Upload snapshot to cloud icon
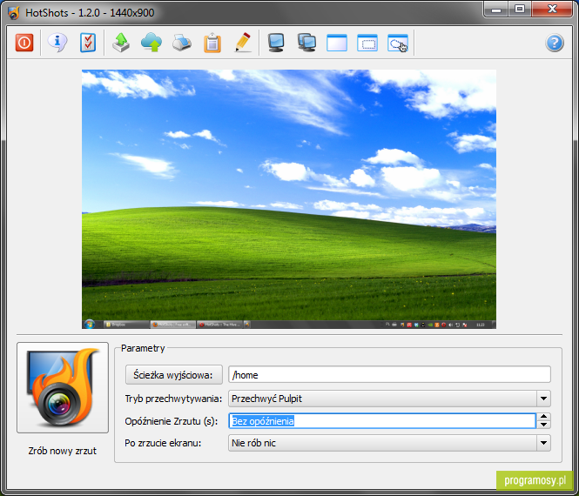Screen dimensions: 579x496 151,43
